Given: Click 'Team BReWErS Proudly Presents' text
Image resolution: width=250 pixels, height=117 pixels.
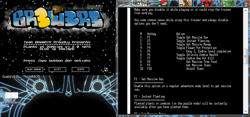Looking at the screenshot, I should [x=57, y=42].
